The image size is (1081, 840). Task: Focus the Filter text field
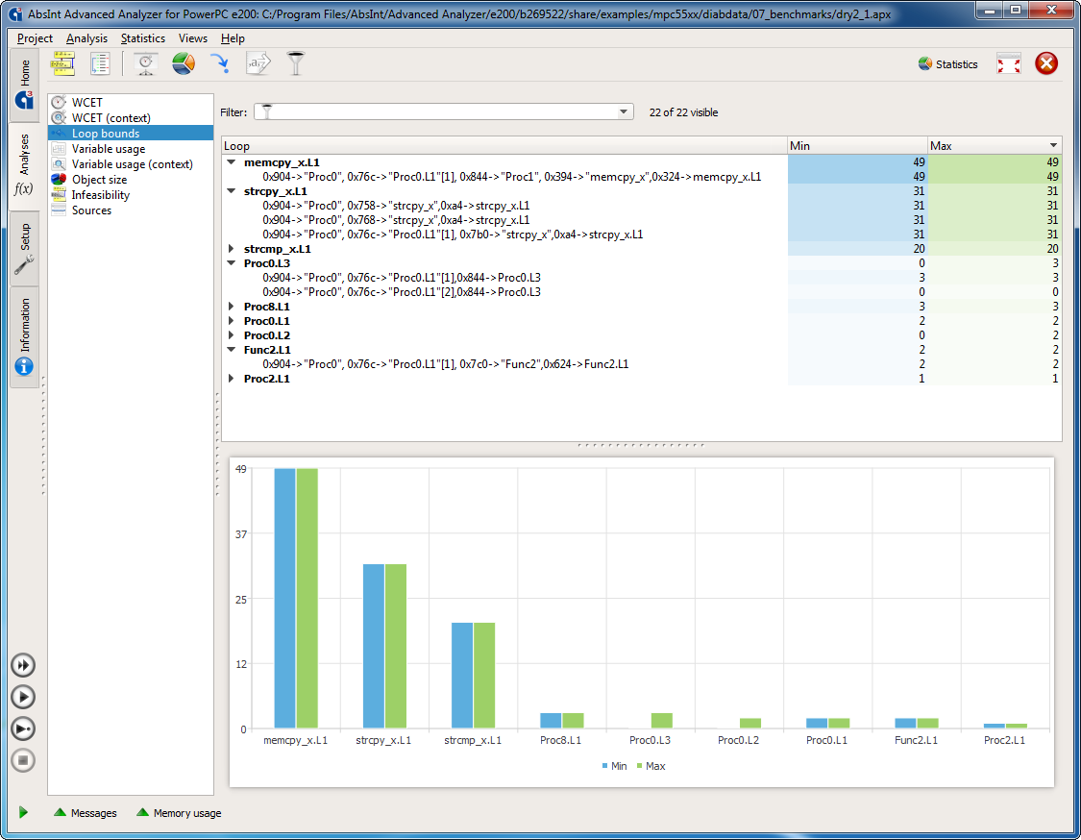point(443,111)
